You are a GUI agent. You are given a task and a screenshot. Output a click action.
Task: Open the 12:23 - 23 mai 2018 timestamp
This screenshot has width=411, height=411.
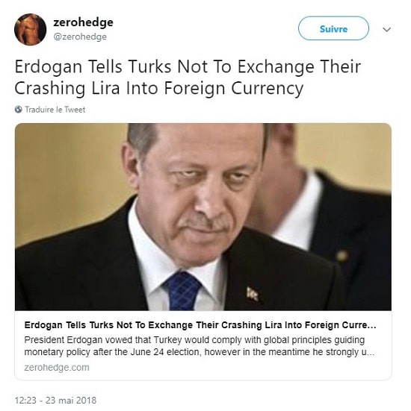click(55, 401)
